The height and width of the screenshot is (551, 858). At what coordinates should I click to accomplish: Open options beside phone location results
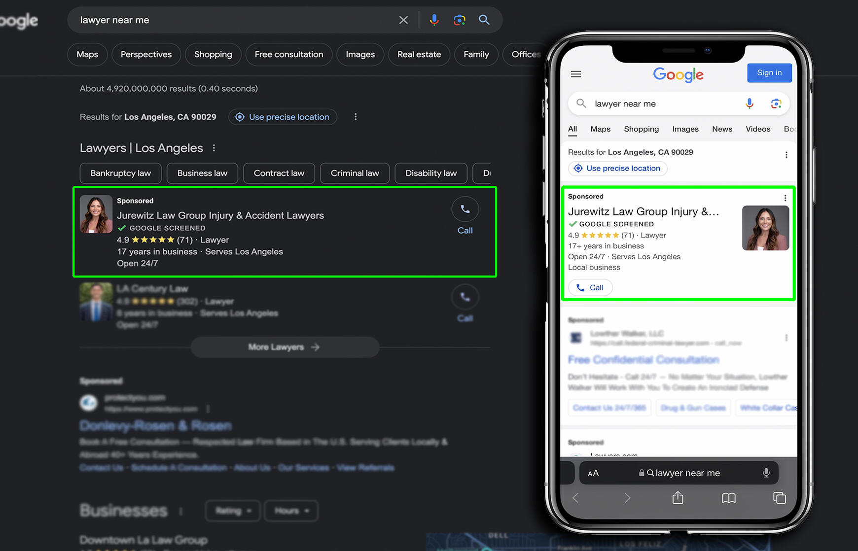(x=786, y=155)
